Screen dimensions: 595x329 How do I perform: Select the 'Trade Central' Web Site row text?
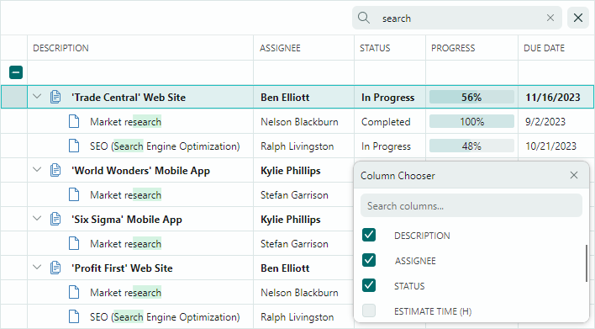pos(129,98)
